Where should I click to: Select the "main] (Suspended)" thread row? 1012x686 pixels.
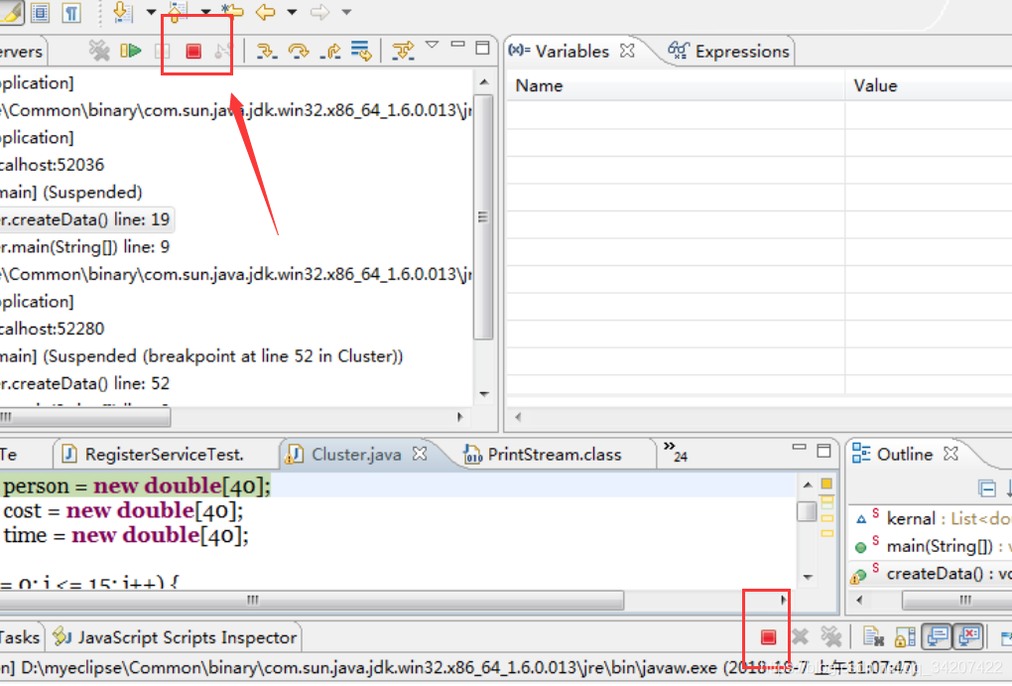71,193
